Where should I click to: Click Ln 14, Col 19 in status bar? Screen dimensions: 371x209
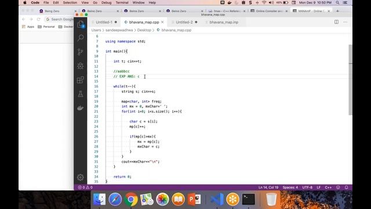(x=268, y=188)
